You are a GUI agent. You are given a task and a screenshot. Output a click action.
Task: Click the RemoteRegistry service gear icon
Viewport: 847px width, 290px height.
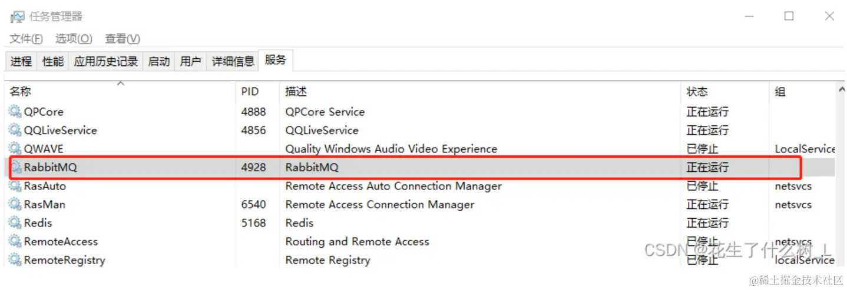(x=15, y=260)
